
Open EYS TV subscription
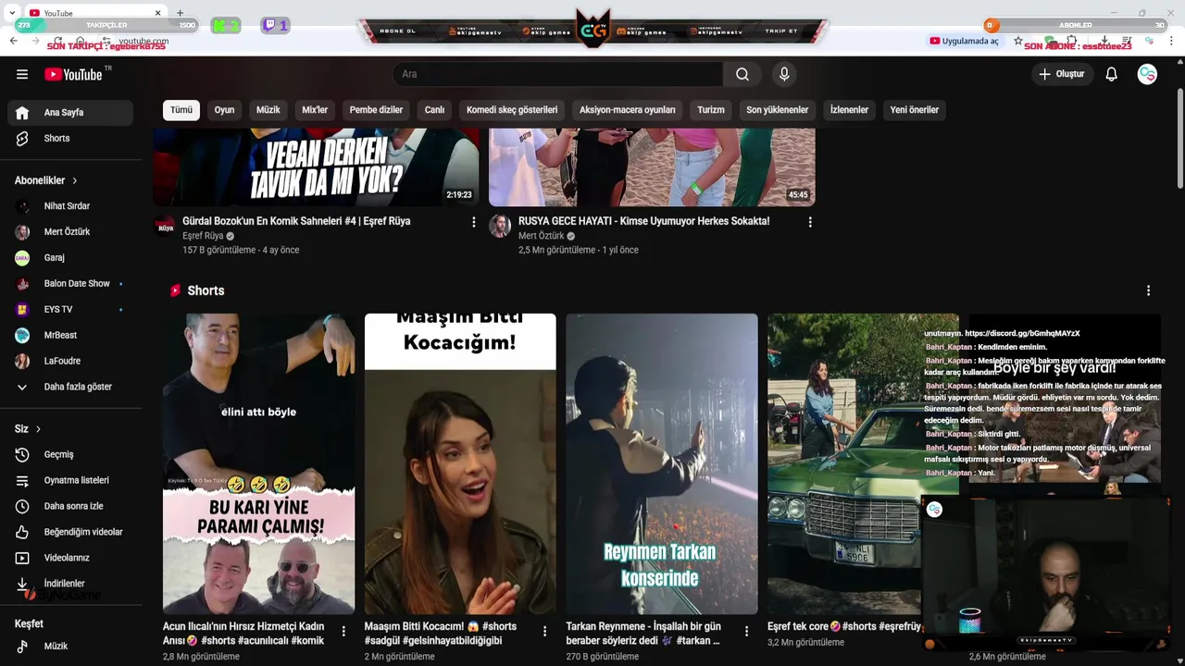[x=70, y=310]
